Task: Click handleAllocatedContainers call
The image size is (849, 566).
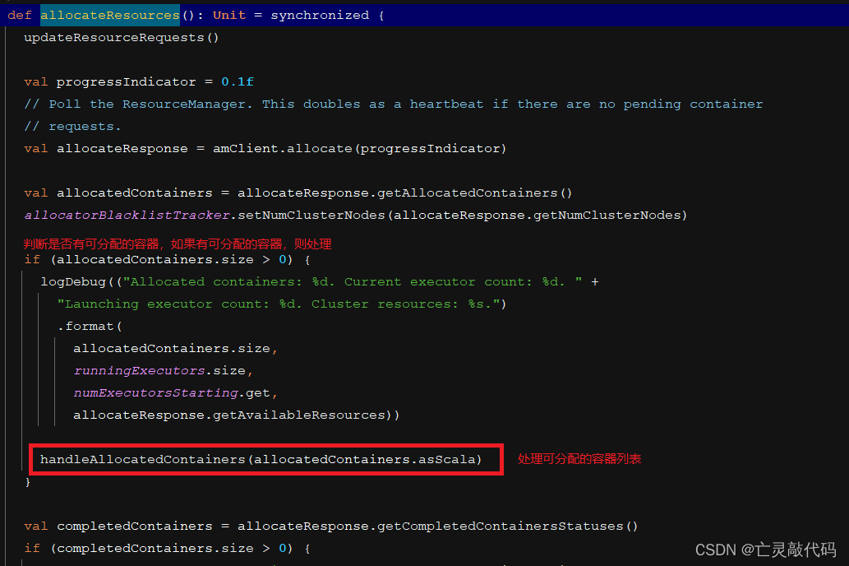Action: pos(261,460)
